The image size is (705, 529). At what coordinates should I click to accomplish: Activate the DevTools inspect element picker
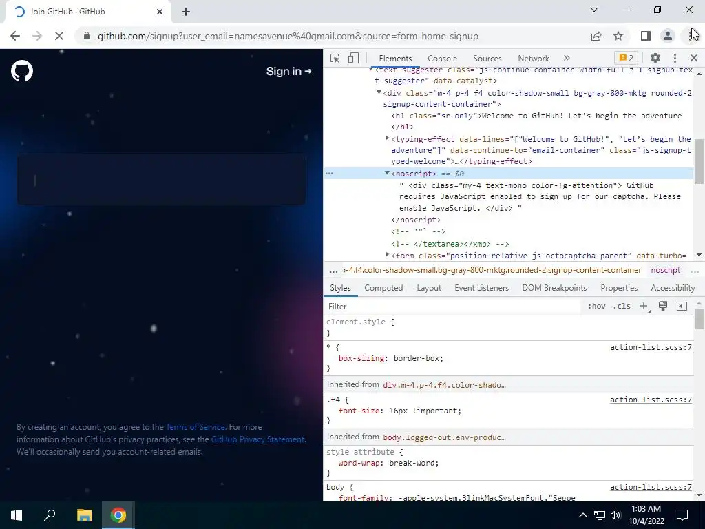pos(335,58)
